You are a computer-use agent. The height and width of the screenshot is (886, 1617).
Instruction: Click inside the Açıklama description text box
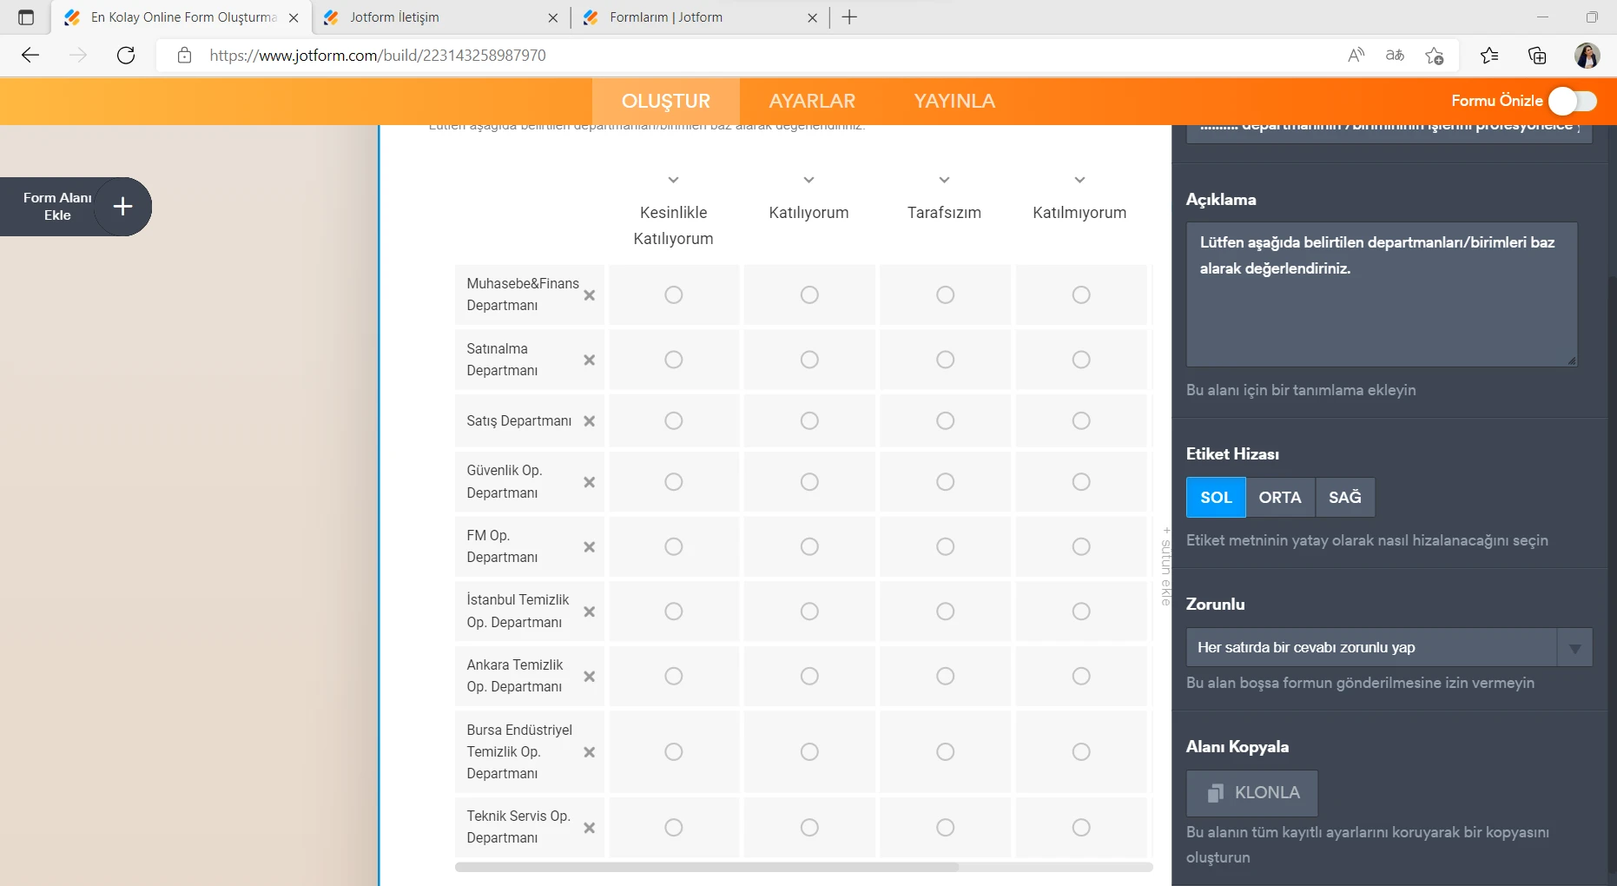point(1381,295)
